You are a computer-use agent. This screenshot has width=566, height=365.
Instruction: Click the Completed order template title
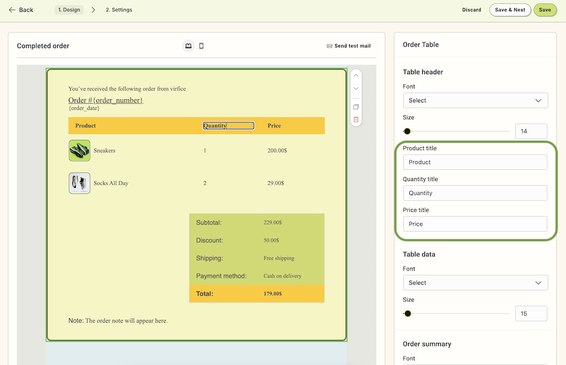[43, 46]
